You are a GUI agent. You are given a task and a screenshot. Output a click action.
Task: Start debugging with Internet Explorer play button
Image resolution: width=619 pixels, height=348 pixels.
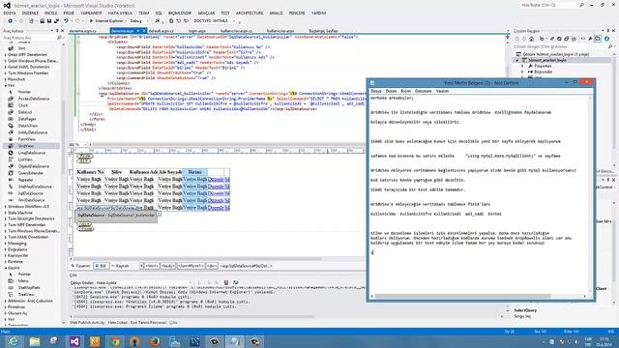point(91,21)
